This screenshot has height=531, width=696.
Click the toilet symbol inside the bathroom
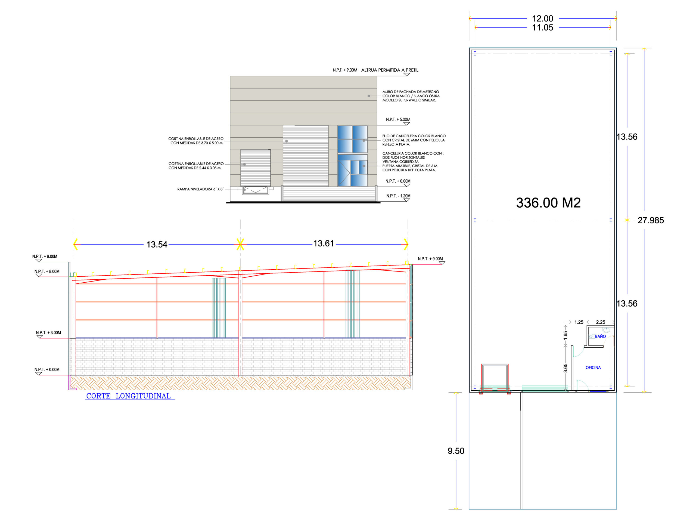[x=592, y=336]
